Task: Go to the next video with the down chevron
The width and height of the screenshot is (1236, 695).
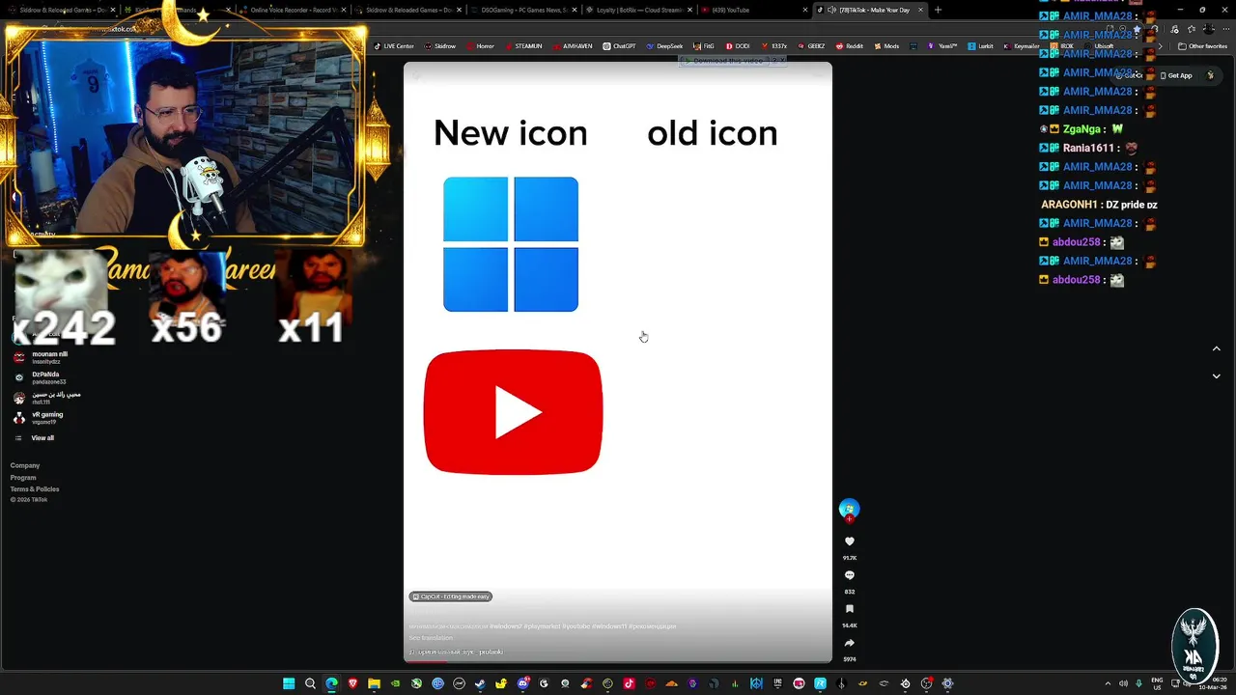Action: pyautogui.click(x=1217, y=376)
